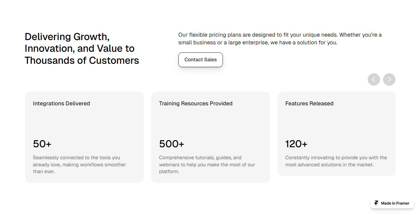Click the Comprehensive tutorials description text
This screenshot has width=420, height=215.
coord(207,164)
